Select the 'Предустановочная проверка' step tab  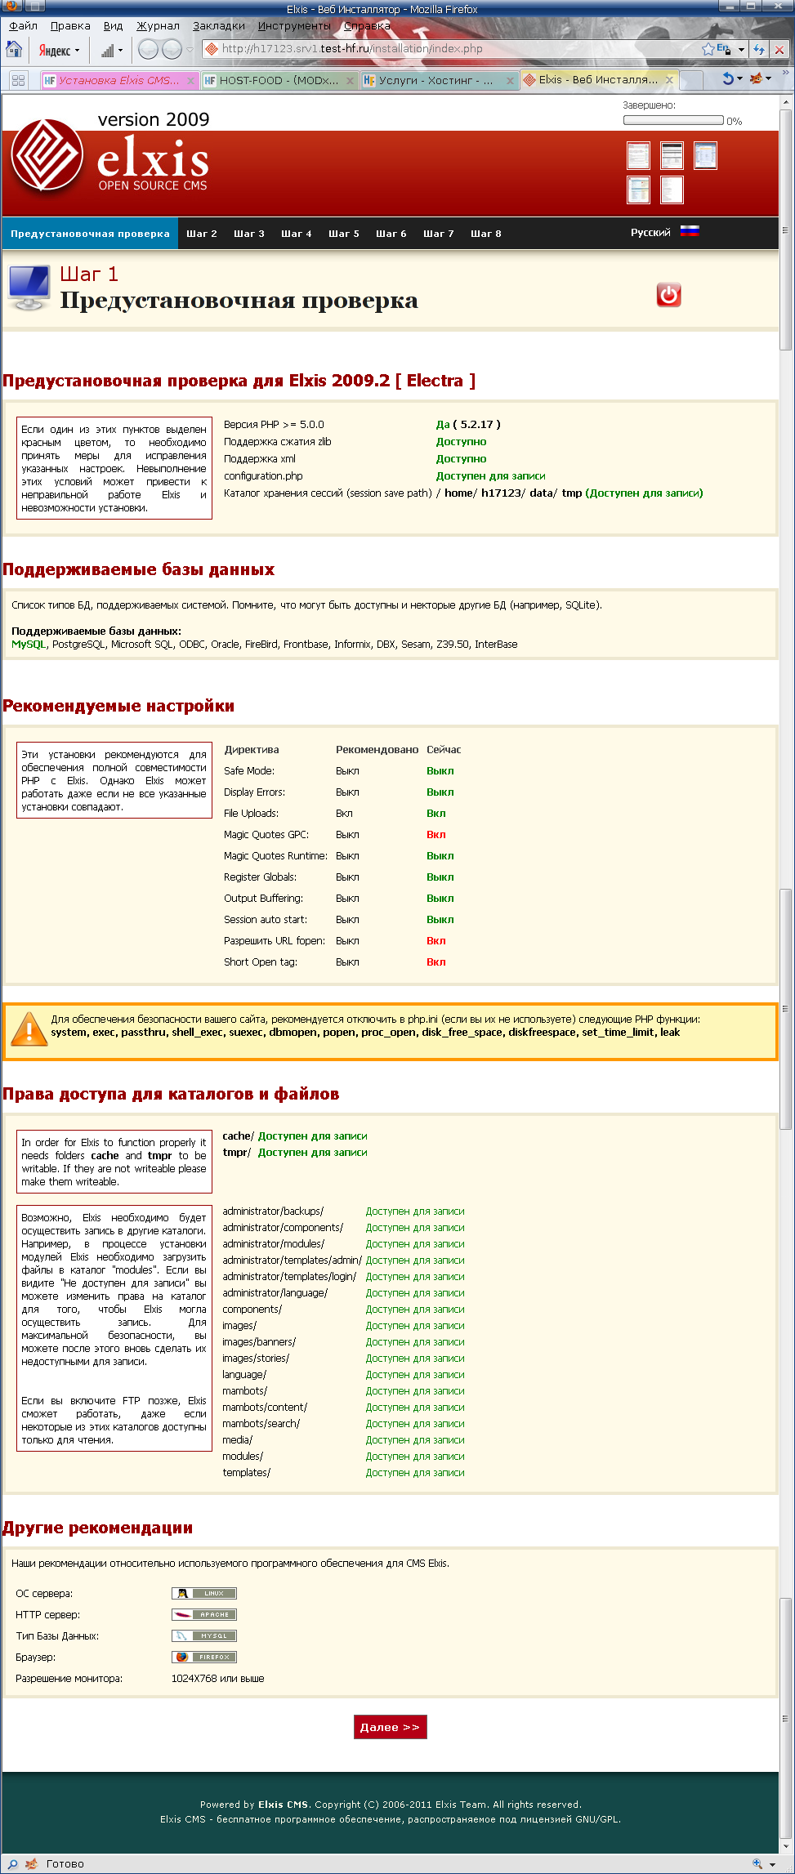[x=90, y=234]
